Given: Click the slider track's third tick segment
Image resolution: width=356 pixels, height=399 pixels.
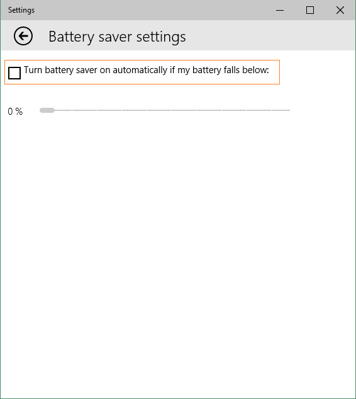Looking at the screenshot, I should (x=109, y=110).
